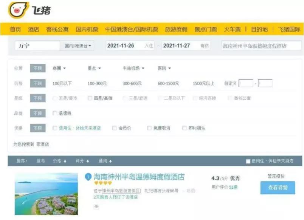Open the 酒店 nav tab
The image size is (304, 220).
[x=33, y=29]
